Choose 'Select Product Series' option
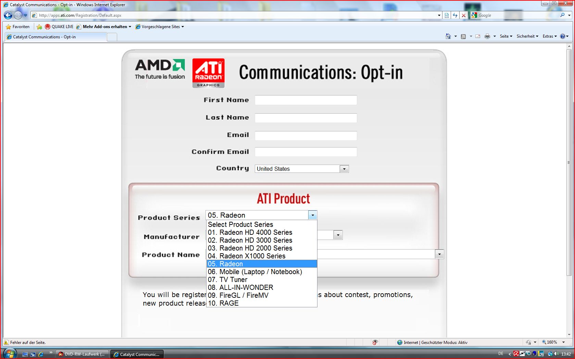Viewport: 575px width, 359px height. pyautogui.click(x=262, y=225)
